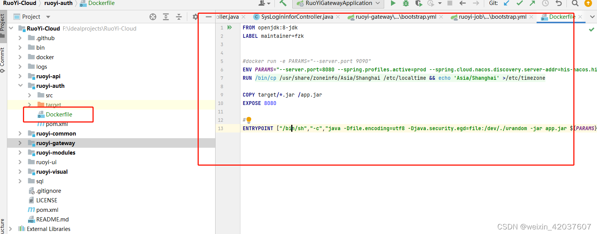The image size is (597, 234).
Task: Select the sql folder
Action: tap(40, 181)
